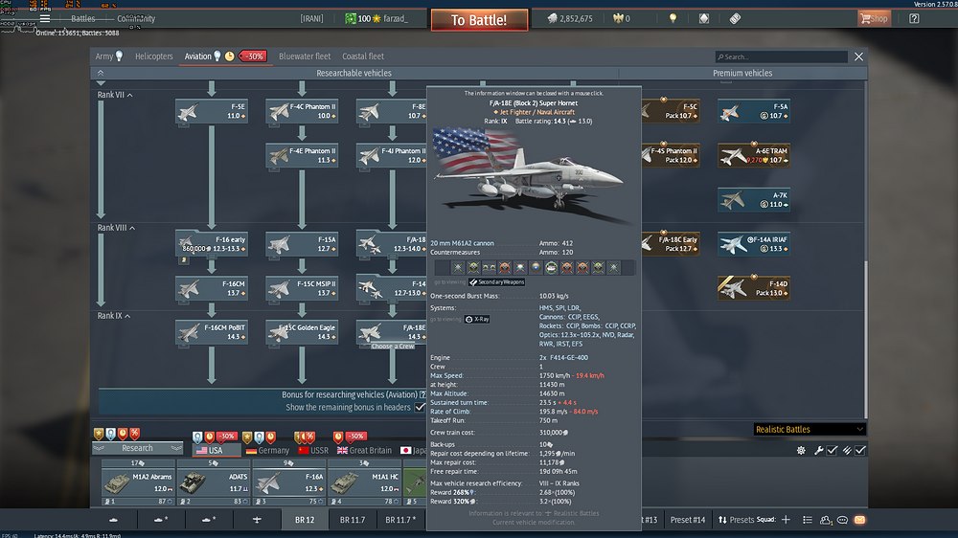The image size is (958, 538).
Task: Open X-Ray view in info window
Action: click(477, 320)
